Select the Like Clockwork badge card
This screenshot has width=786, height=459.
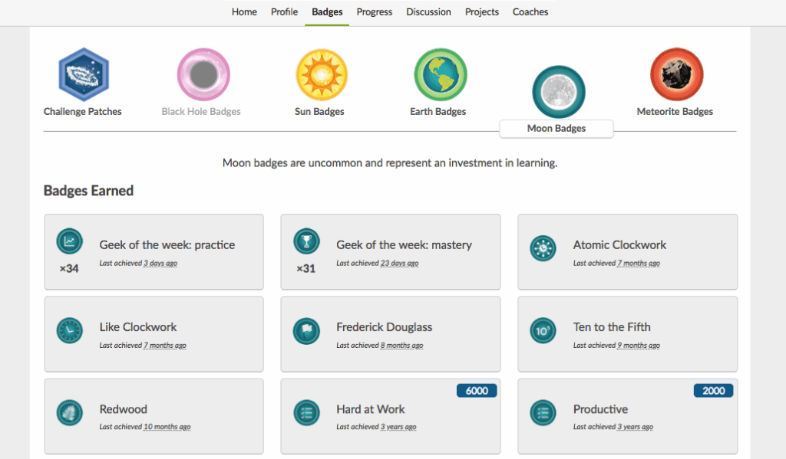tap(154, 334)
